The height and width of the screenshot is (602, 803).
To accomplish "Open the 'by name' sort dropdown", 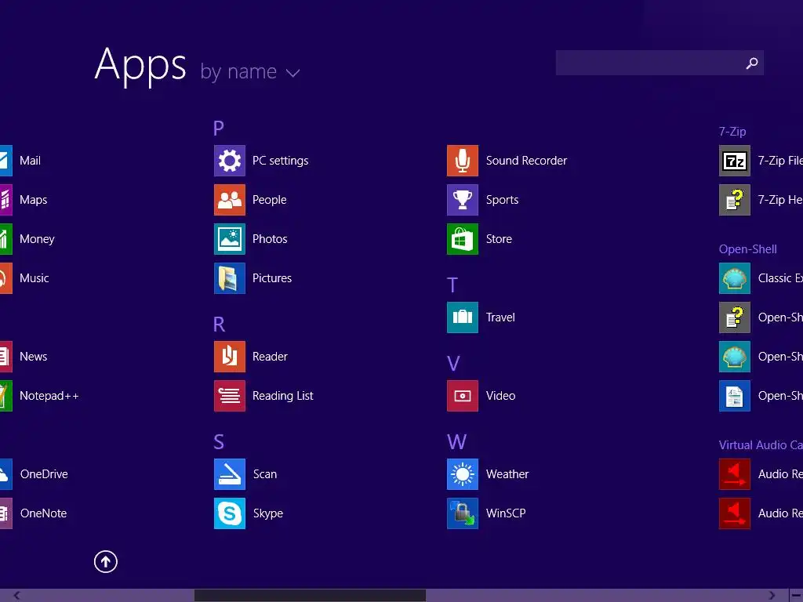I will pyautogui.click(x=250, y=71).
